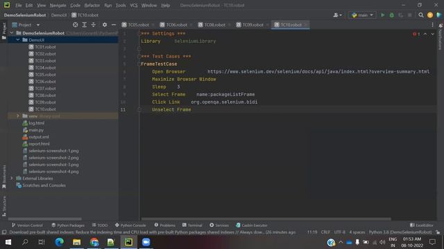Click line:column 11:19 indicator

312,232
